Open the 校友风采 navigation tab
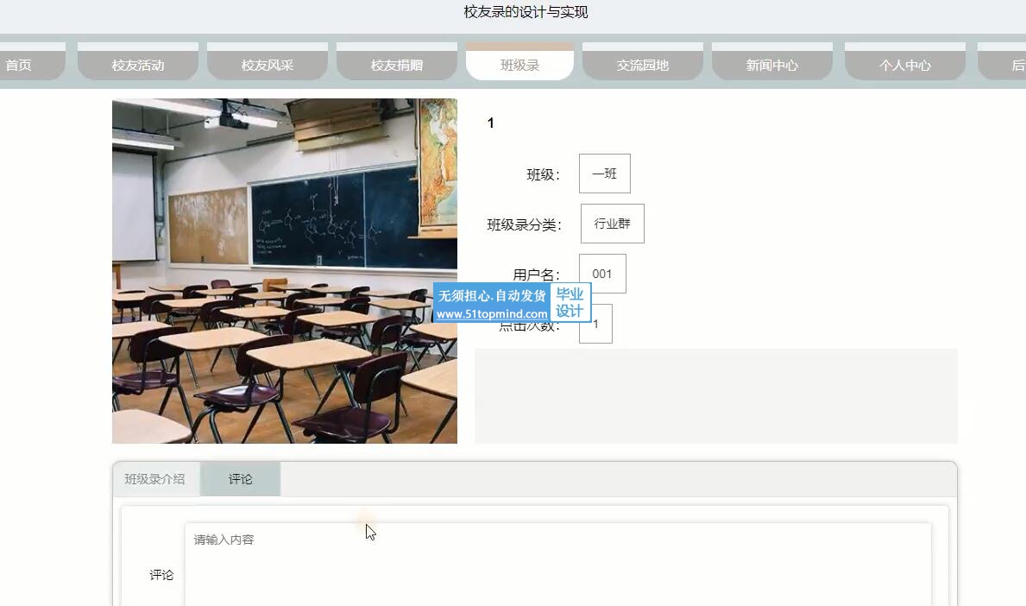1026x606 pixels. (267, 62)
